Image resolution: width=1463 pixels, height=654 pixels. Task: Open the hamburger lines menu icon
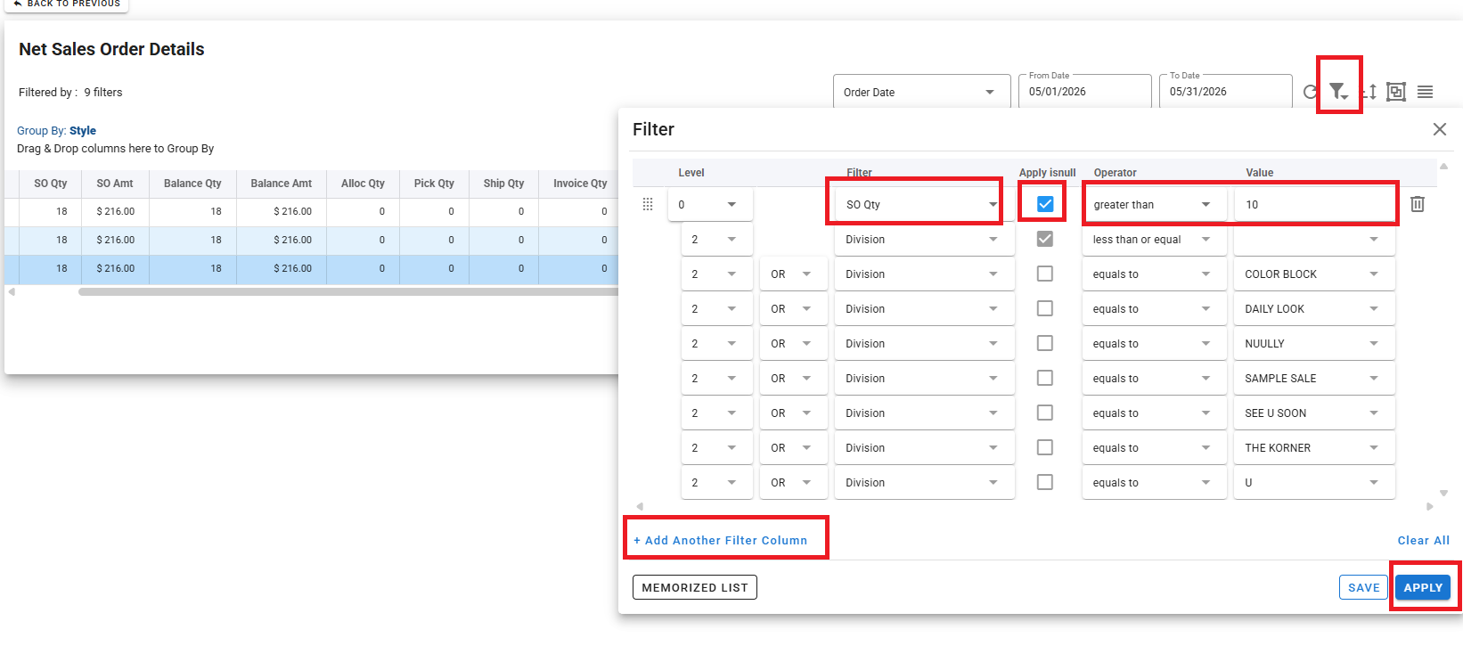click(x=1425, y=92)
